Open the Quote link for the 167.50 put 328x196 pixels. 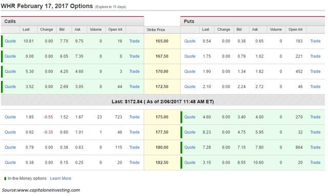coord(190,56)
